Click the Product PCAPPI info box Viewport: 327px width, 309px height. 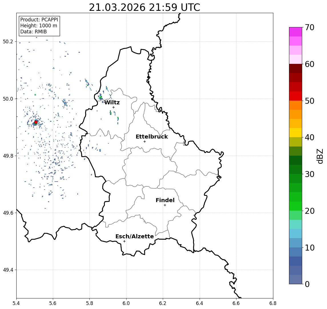point(39,26)
